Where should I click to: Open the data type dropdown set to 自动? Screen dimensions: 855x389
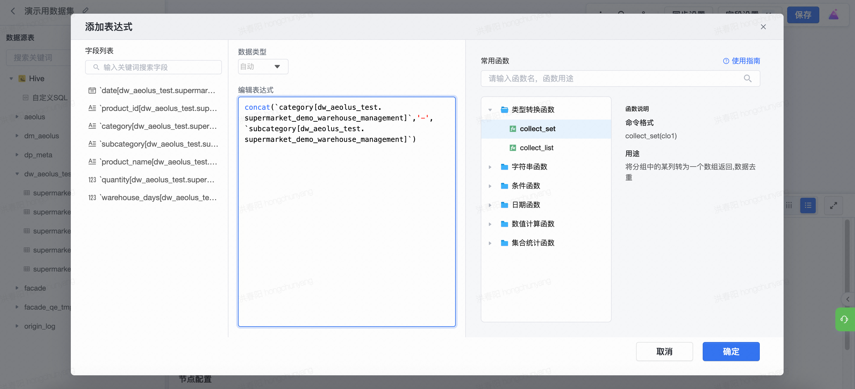pos(263,67)
